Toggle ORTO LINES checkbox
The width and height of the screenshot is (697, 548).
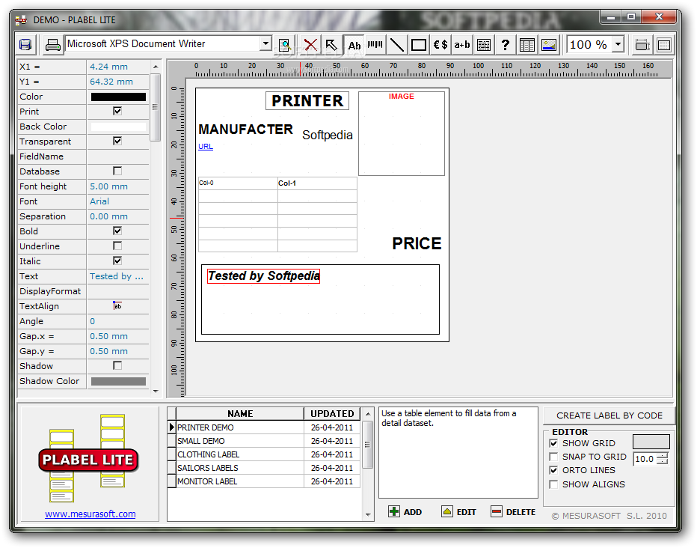pyautogui.click(x=553, y=470)
